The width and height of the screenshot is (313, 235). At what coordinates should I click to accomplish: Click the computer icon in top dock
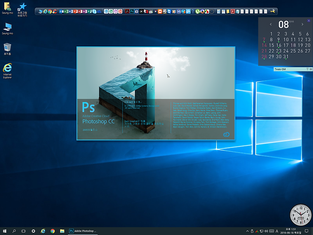[x=40, y=12]
